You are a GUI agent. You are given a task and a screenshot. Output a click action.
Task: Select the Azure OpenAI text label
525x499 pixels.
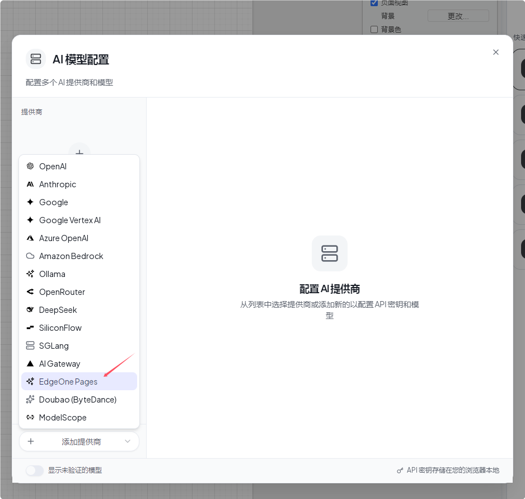[x=64, y=238]
